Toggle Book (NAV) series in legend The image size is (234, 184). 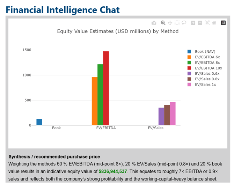(x=205, y=52)
